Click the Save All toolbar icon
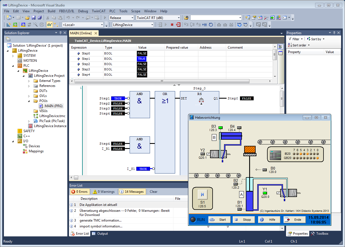 coord(40,18)
